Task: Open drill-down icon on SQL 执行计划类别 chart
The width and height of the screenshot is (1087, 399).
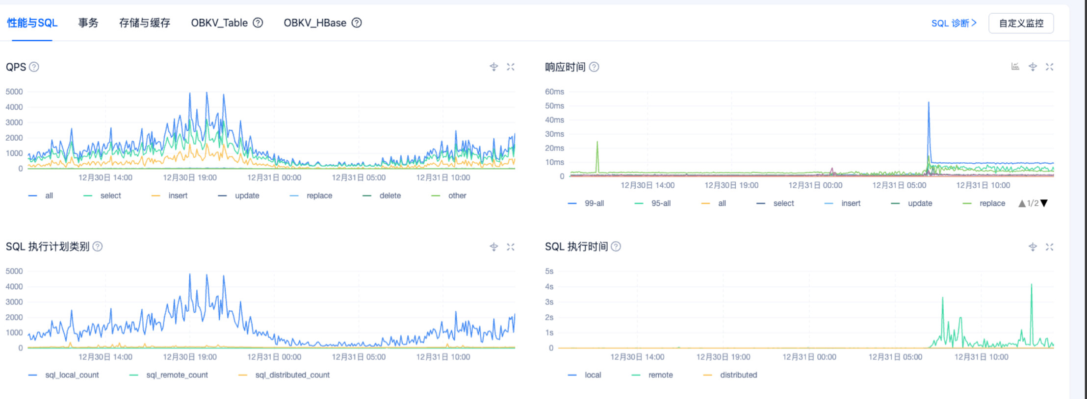Action: (494, 247)
